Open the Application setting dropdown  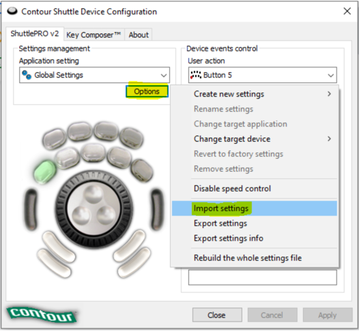pyautogui.click(x=94, y=75)
